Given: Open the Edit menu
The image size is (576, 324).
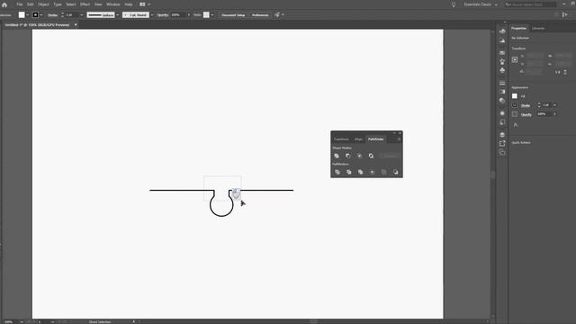Looking at the screenshot, I should click(31, 4).
